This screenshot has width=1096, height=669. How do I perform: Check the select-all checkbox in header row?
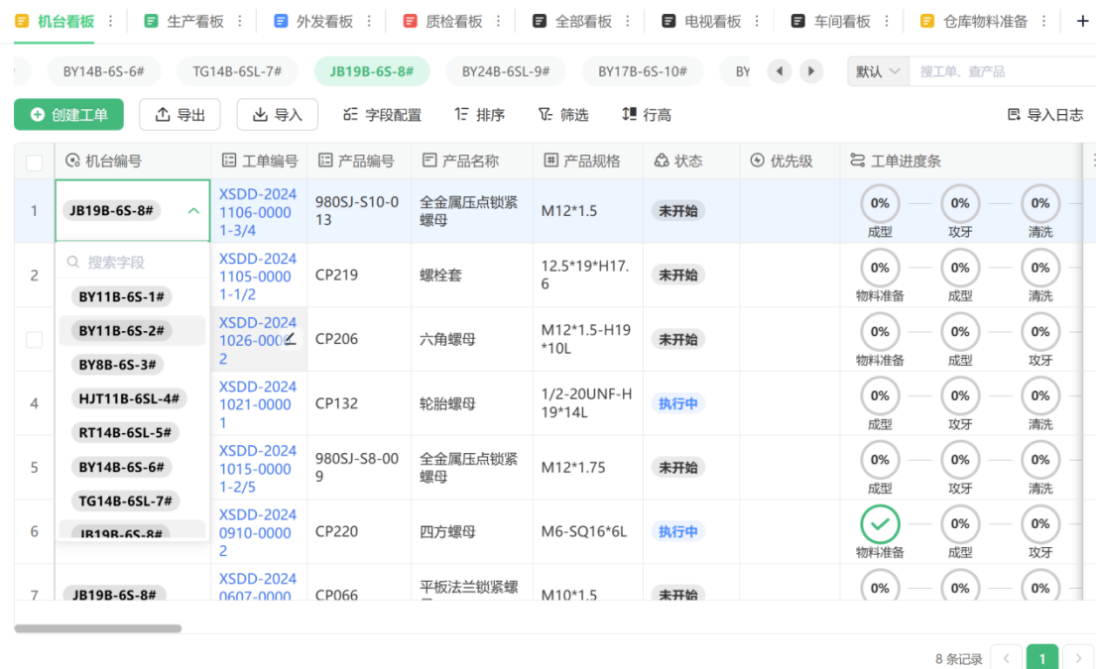[x=34, y=160]
